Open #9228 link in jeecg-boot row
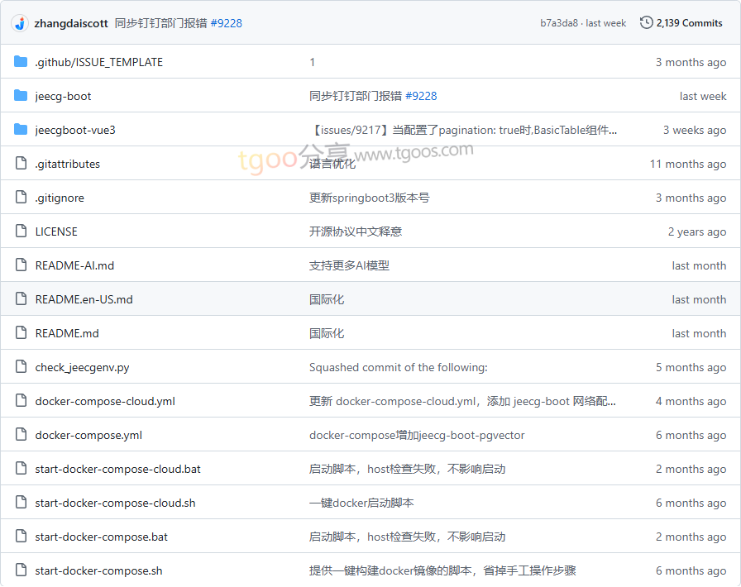The width and height of the screenshot is (741, 587). point(421,96)
